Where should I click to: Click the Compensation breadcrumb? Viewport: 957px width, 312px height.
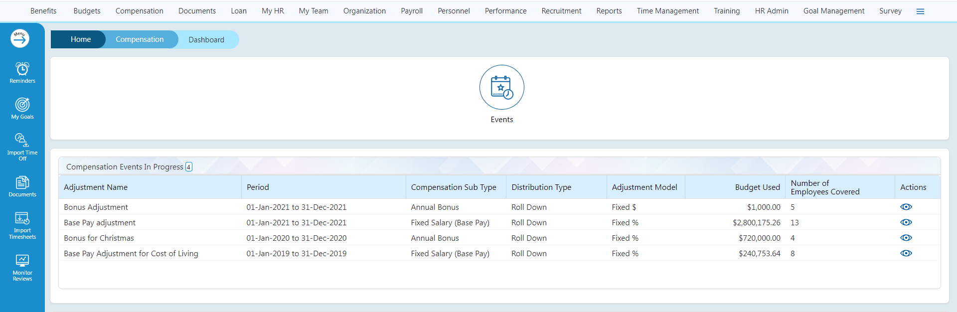140,39
